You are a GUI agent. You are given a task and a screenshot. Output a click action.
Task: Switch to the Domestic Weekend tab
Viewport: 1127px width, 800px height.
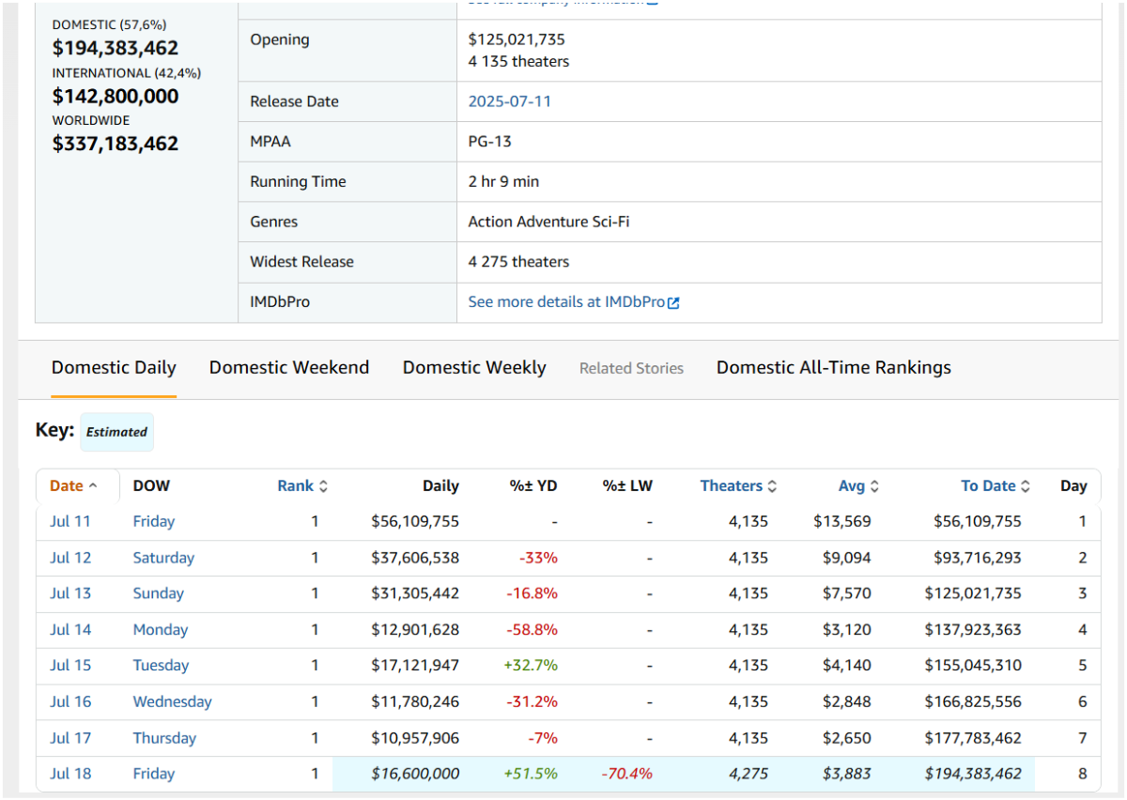(289, 367)
